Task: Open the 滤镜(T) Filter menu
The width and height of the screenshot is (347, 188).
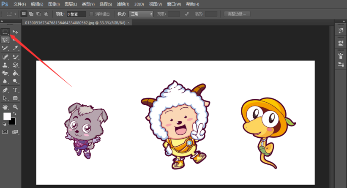Action: point(123,4)
